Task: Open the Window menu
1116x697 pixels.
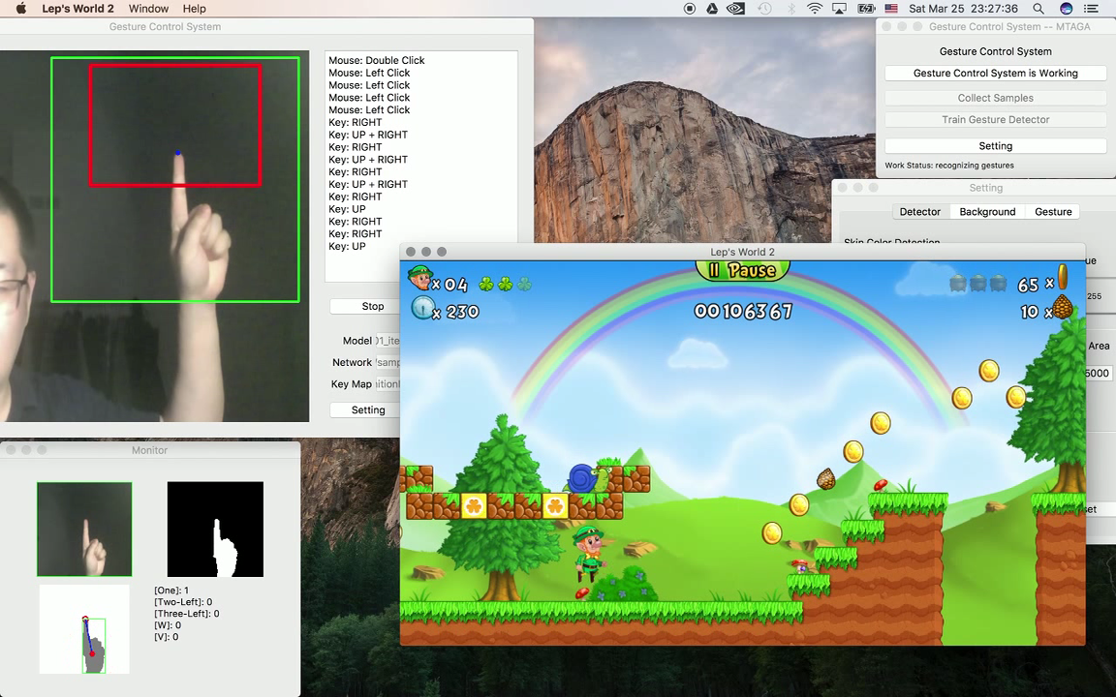Action: [x=149, y=9]
